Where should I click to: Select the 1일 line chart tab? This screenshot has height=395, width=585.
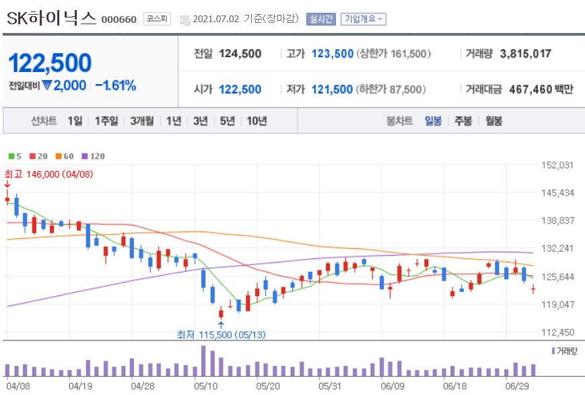pos(75,121)
